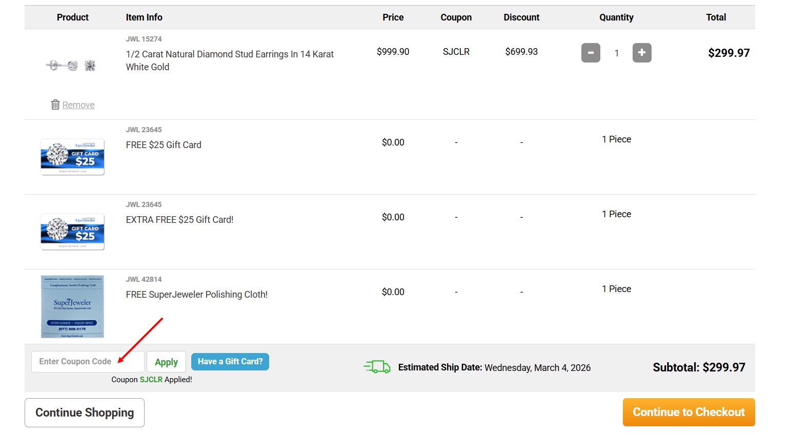Click inside the Enter Coupon Code field

coord(87,361)
